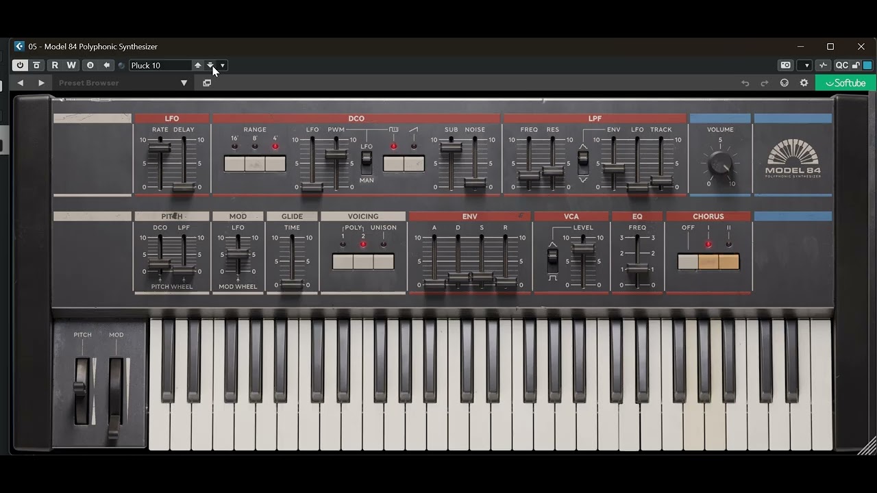Viewport: 877px width, 493px height.
Task: Click the Cubase logo in title bar
Action: coord(19,47)
